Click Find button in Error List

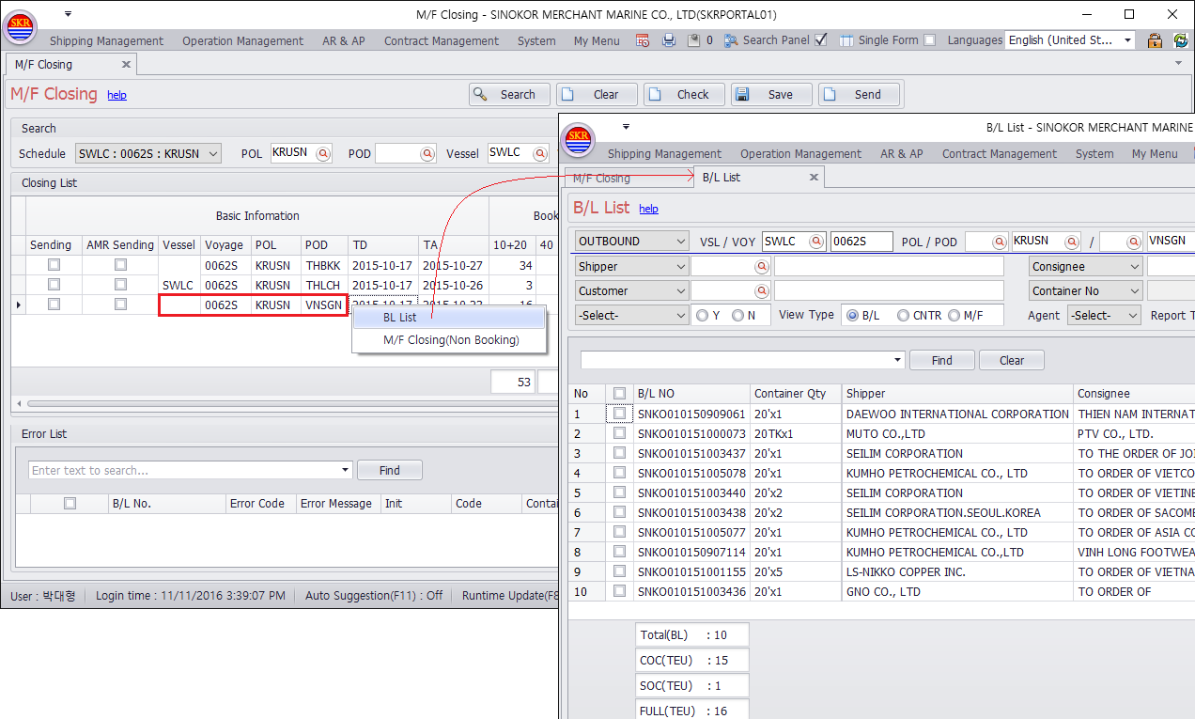tap(390, 471)
